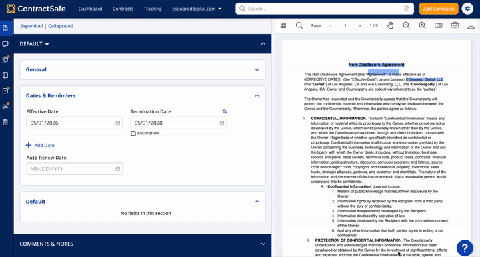Collapse the Dates & Reminders section
The width and height of the screenshot is (480, 257).
point(257,95)
